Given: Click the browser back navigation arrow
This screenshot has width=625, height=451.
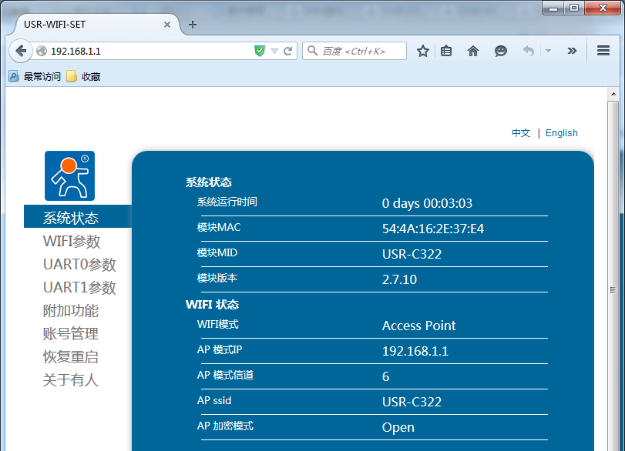Looking at the screenshot, I should pos(21,51).
